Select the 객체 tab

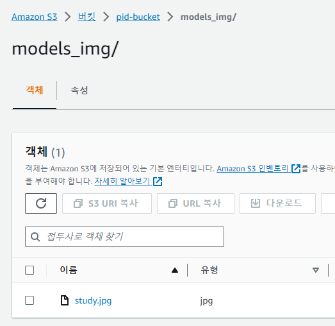[35, 90]
